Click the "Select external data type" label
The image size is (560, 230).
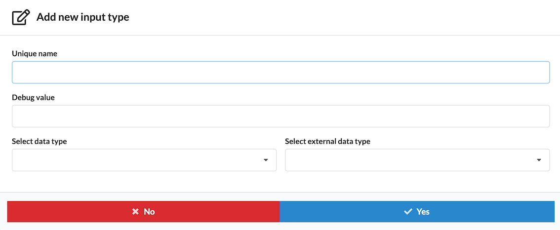pos(327,141)
